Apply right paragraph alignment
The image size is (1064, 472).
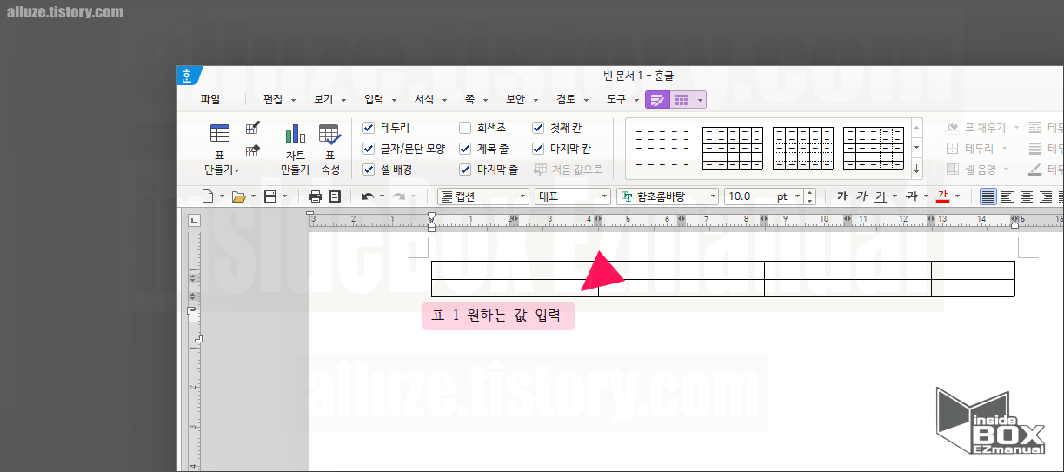click(x=1046, y=196)
